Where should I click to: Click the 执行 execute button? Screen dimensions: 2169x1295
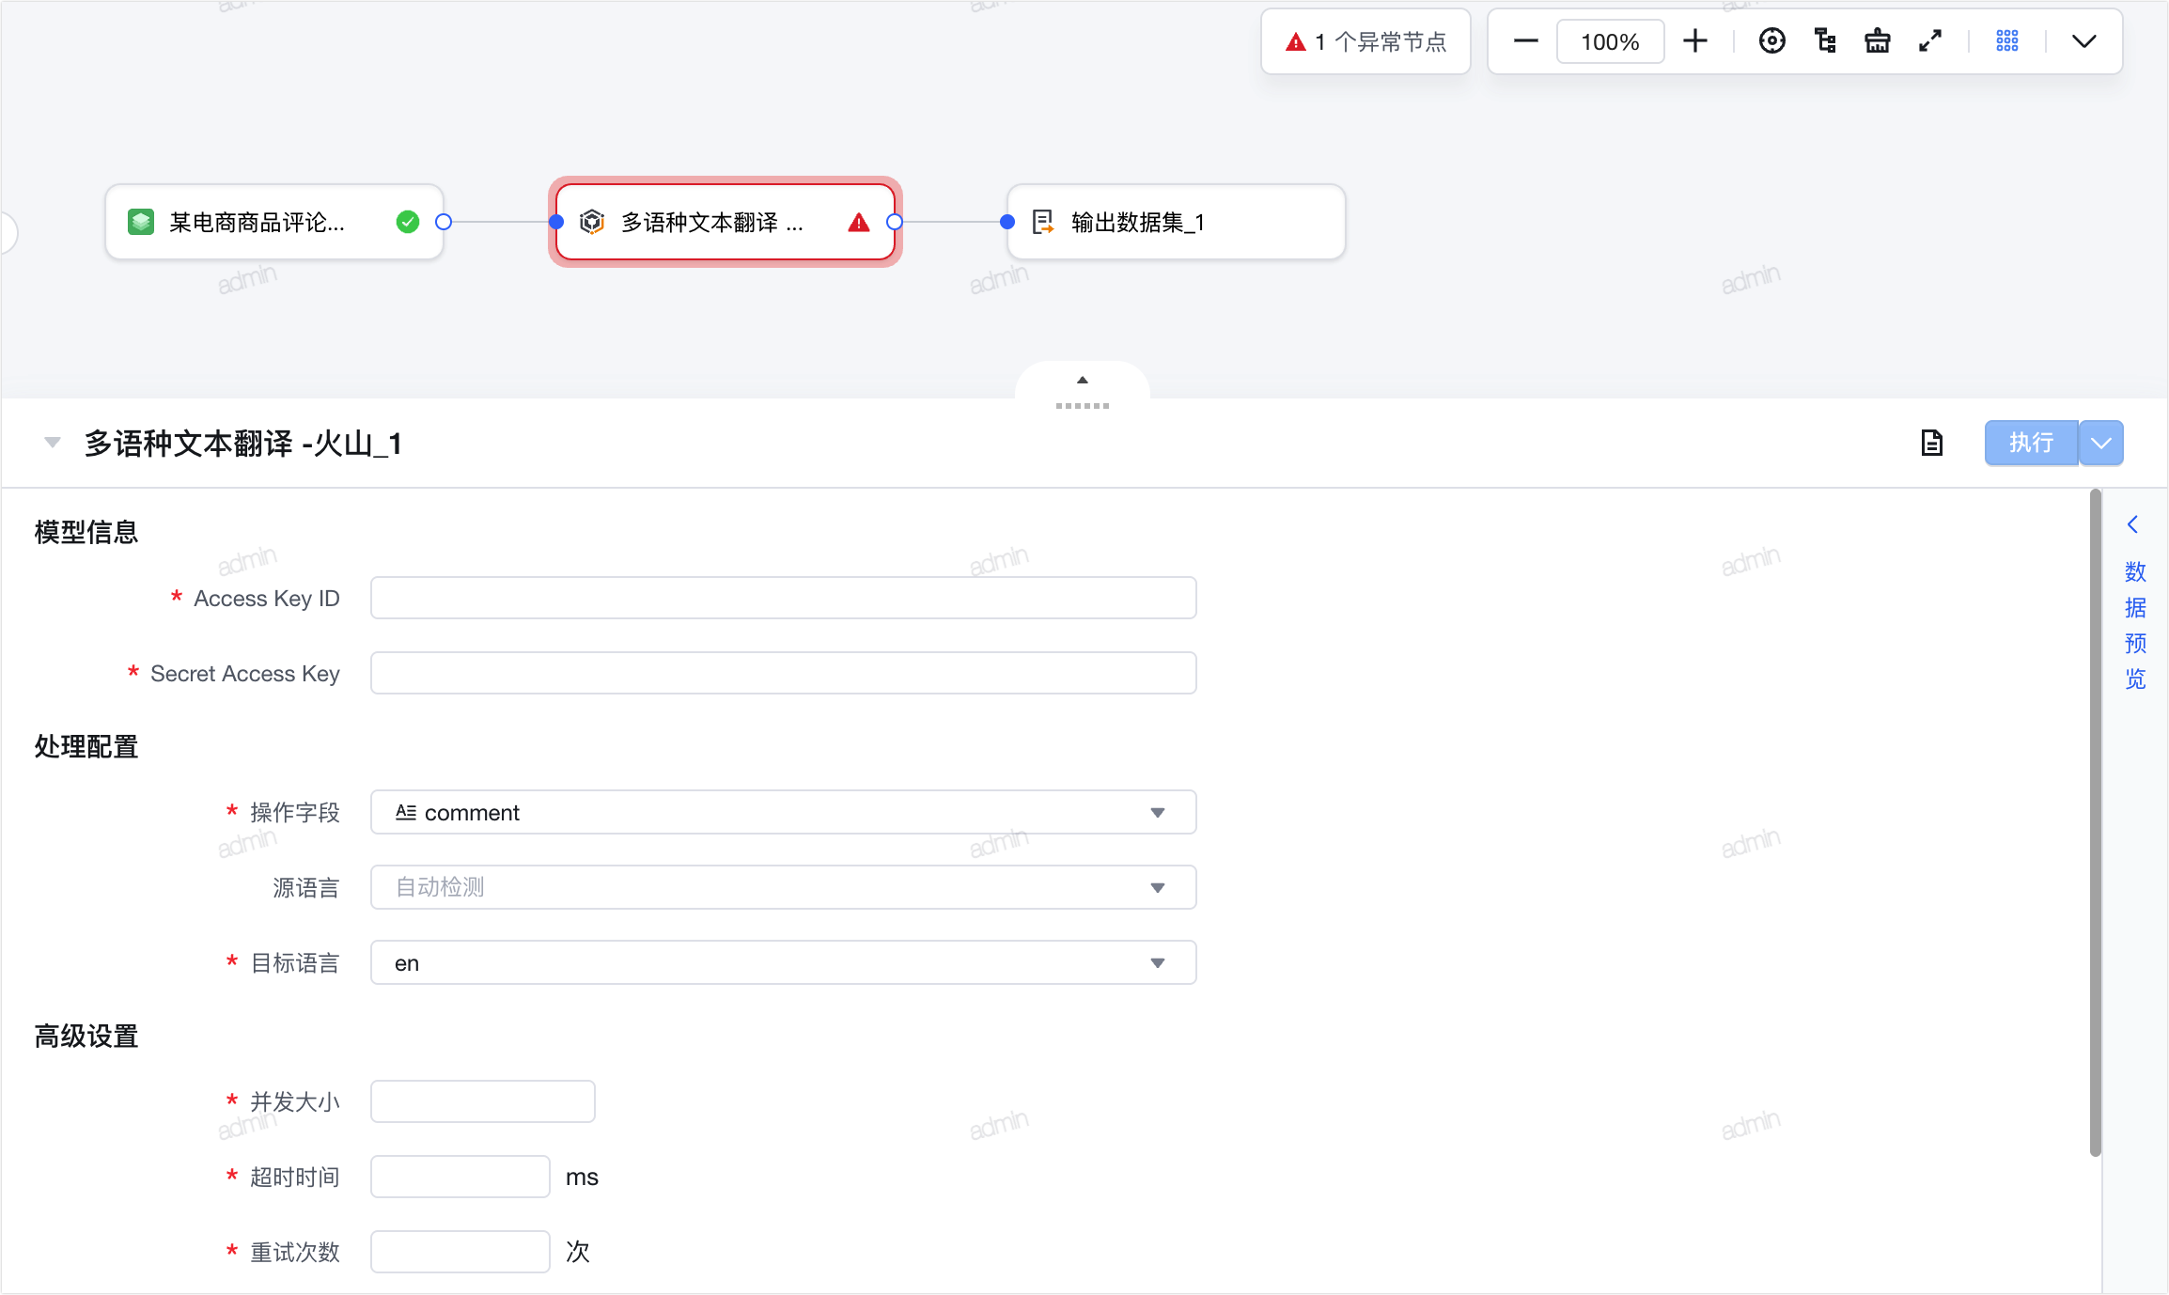[x=2031, y=443]
